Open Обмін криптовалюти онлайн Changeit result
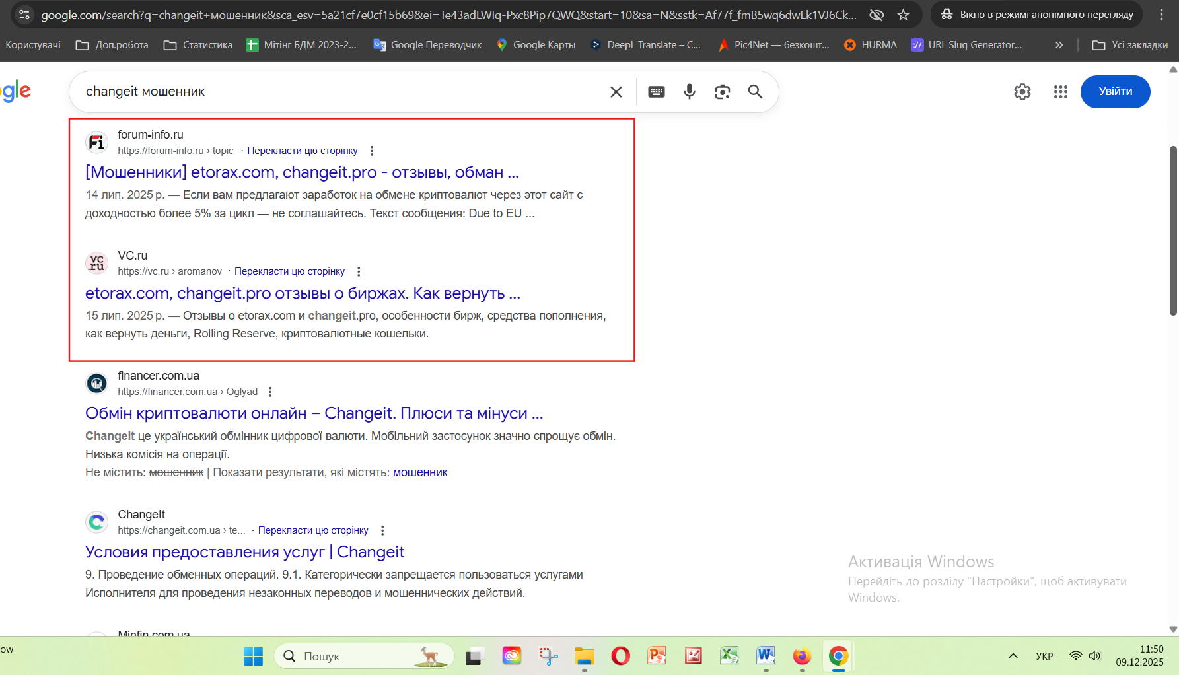The width and height of the screenshot is (1179, 675). pyautogui.click(x=314, y=413)
